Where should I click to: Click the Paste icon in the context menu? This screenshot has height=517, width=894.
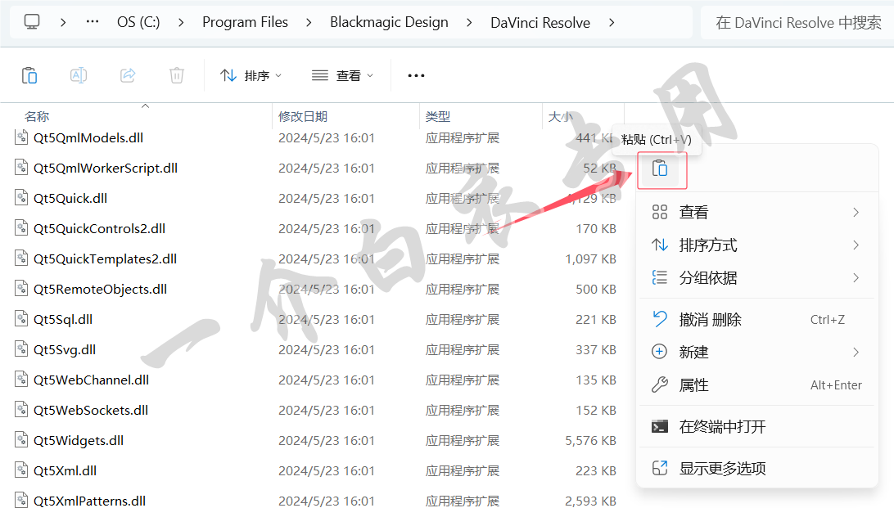coord(660,169)
